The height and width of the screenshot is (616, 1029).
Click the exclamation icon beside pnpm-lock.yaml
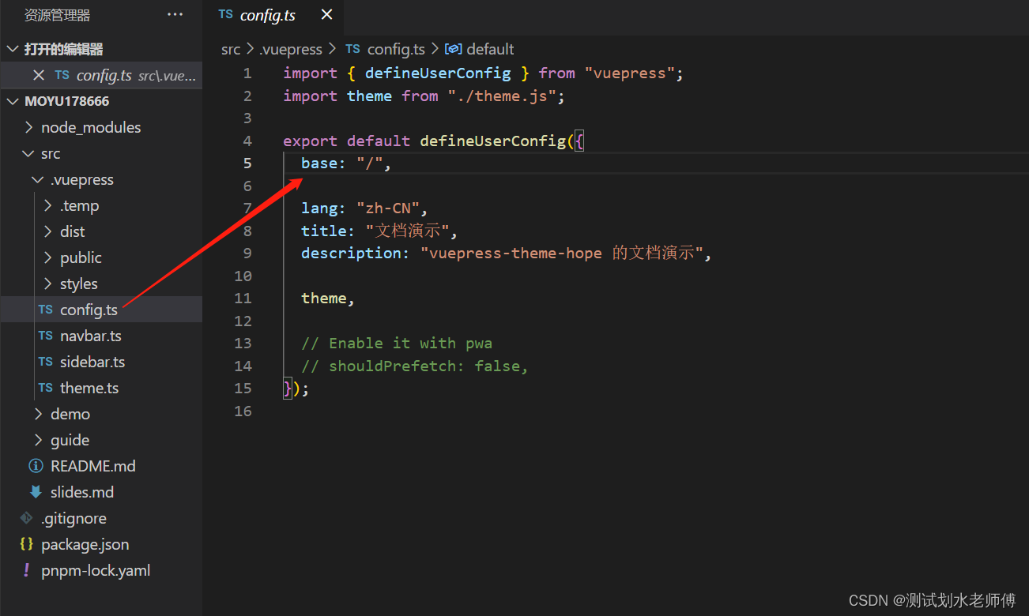[27, 570]
